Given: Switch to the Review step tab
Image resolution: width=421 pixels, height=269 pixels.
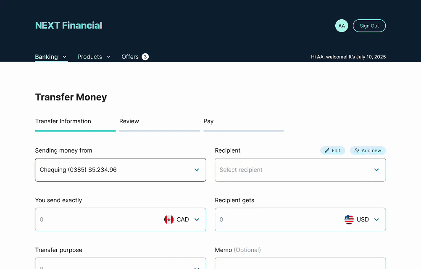Looking at the screenshot, I should [x=129, y=121].
